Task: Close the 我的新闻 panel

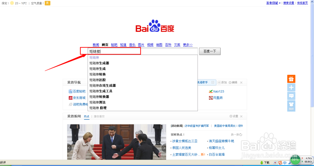Action: pyautogui.click(x=241, y=116)
